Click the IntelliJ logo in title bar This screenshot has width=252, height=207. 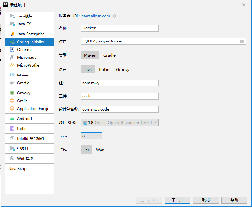coord(6,5)
